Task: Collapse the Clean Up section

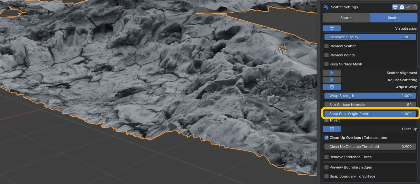Action: tap(332, 129)
